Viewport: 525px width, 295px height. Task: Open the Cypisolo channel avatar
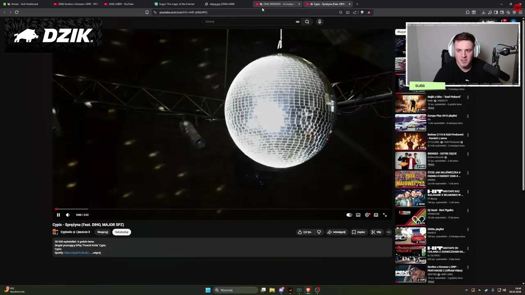tap(55, 232)
